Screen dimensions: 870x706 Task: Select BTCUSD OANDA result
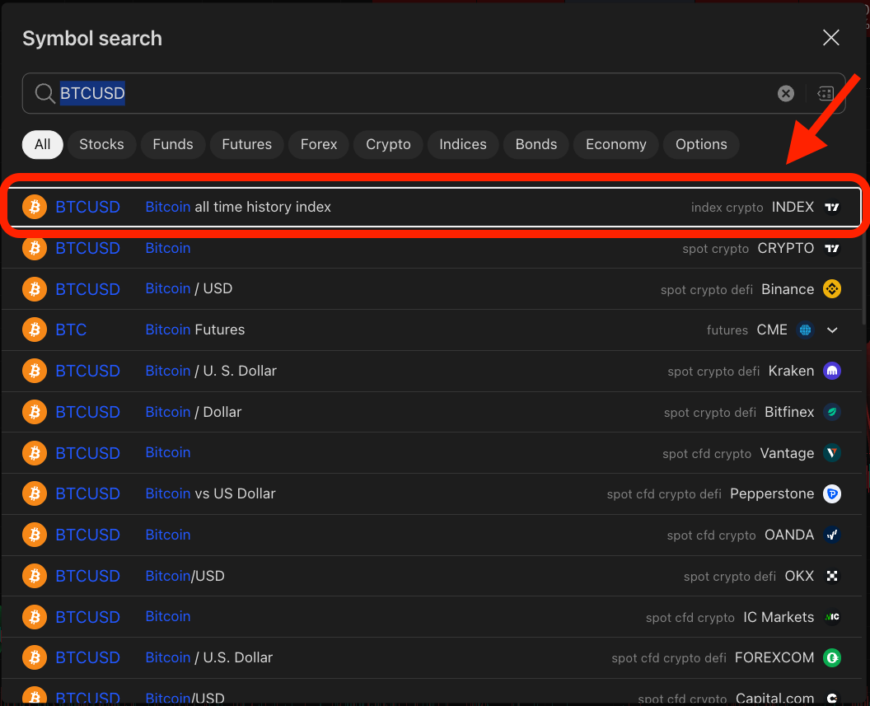[433, 535]
